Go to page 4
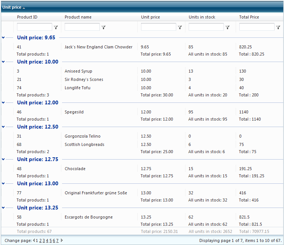The height and width of the screenshot is (245, 284). [x=47, y=240]
